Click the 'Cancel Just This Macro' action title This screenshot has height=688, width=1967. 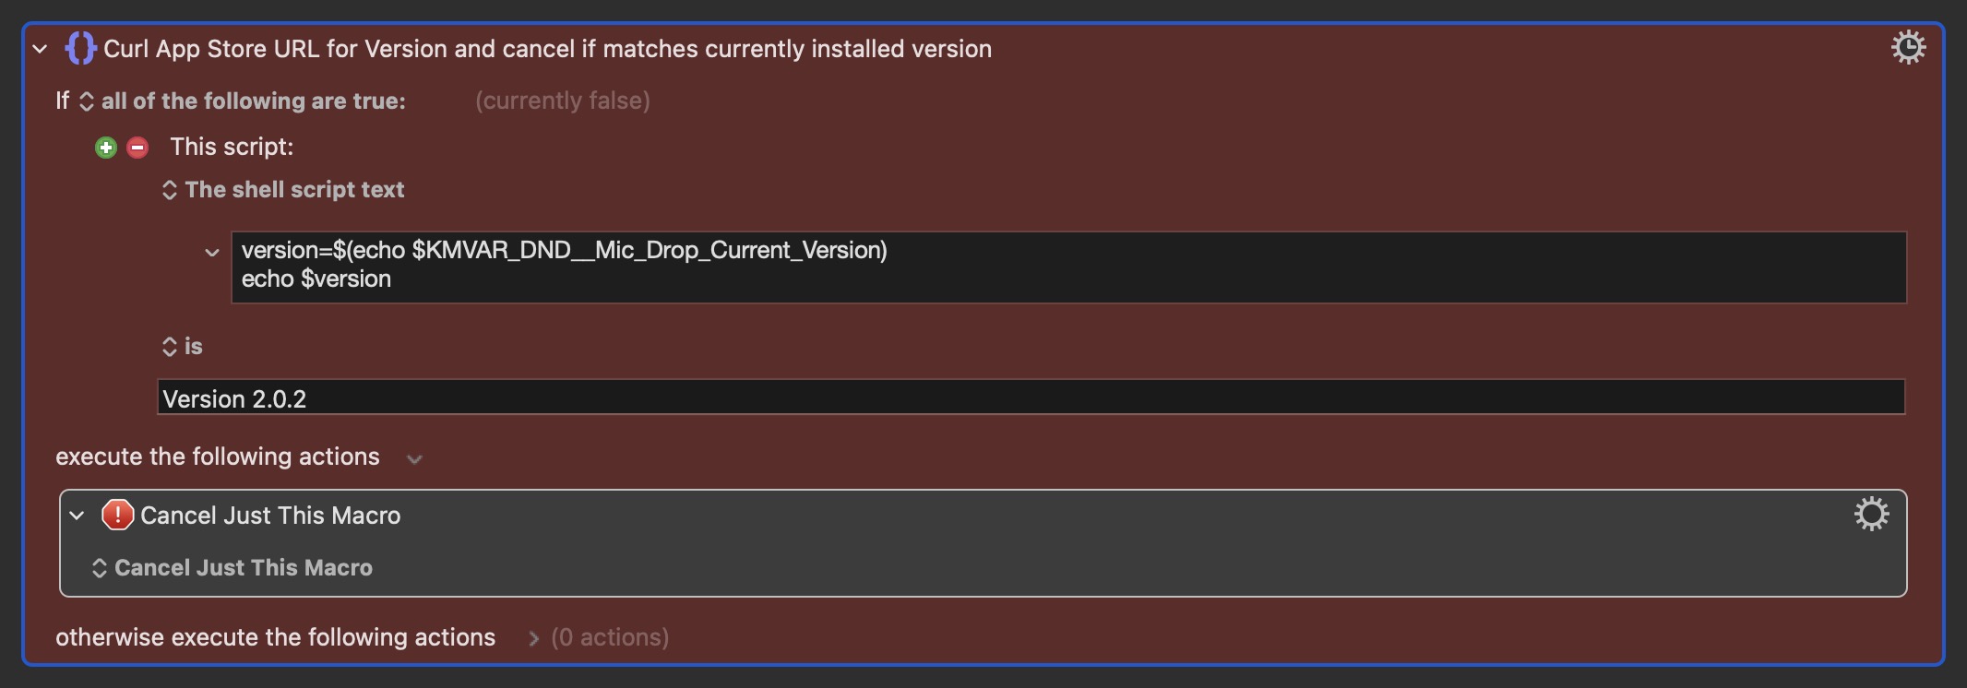[270, 516]
